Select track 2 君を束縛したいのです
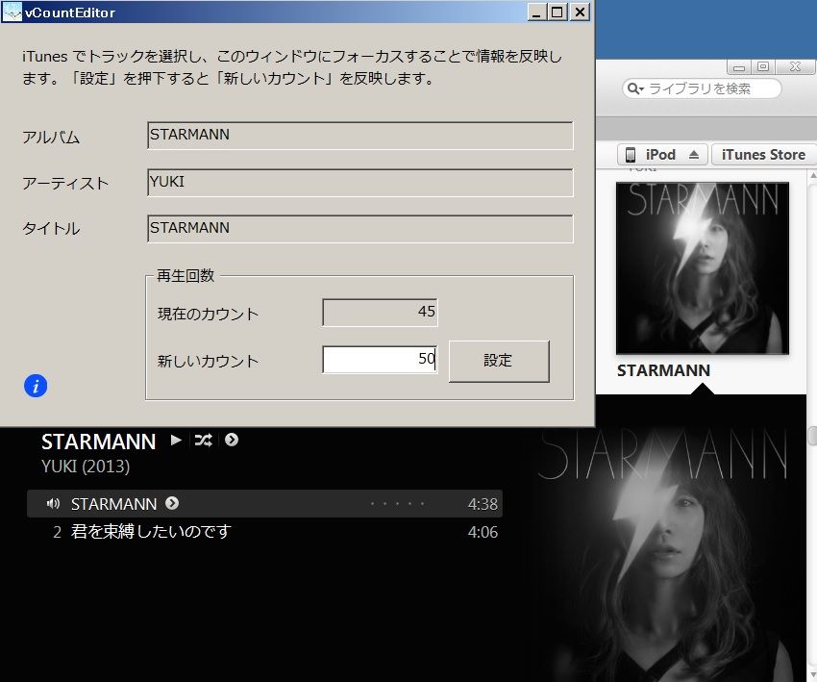 264,532
